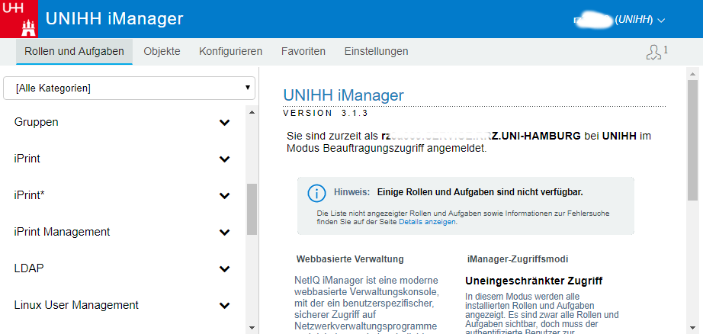Click the Uneingeschränkter Zugriff heading
The width and height of the screenshot is (703, 334).
coord(534,281)
